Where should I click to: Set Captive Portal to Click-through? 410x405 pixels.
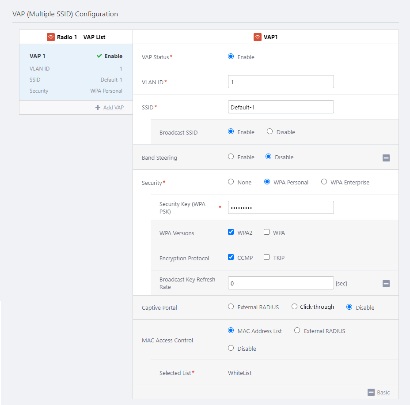294,307
